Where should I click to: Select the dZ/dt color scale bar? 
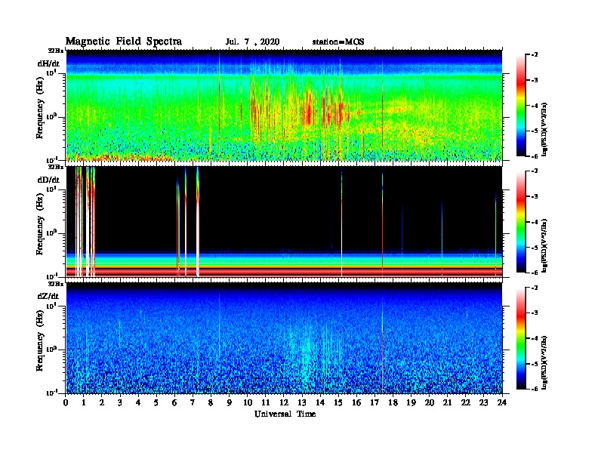pyautogui.click(x=520, y=338)
